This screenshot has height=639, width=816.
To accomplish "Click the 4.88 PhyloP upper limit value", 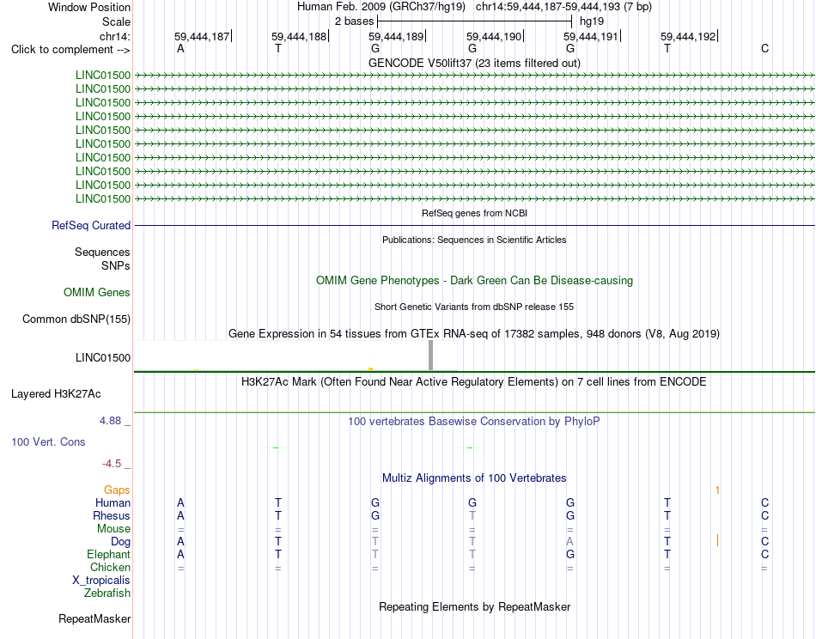I will pyautogui.click(x=110, y=421).
